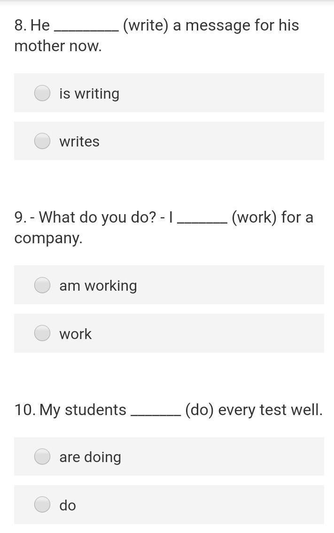This screenshot has width=334, height=533.
Task: Click question 9 text "What do you do?"
Action: pyautogui.click(x=98, y=217)
